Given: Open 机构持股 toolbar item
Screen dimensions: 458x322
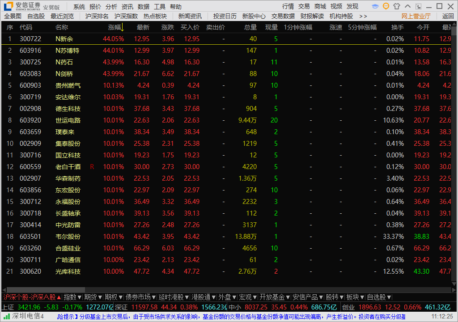Looking at the screenshot, I should click(x=341, y=17).
